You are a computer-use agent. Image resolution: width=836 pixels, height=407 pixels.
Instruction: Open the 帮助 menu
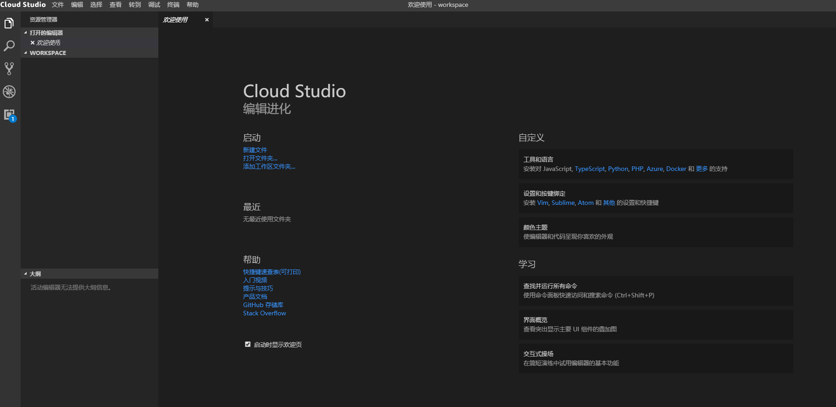(193, 5)
